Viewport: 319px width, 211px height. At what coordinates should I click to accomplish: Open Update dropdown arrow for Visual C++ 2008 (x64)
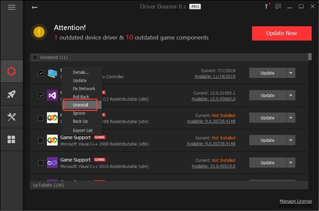(291, 118)
